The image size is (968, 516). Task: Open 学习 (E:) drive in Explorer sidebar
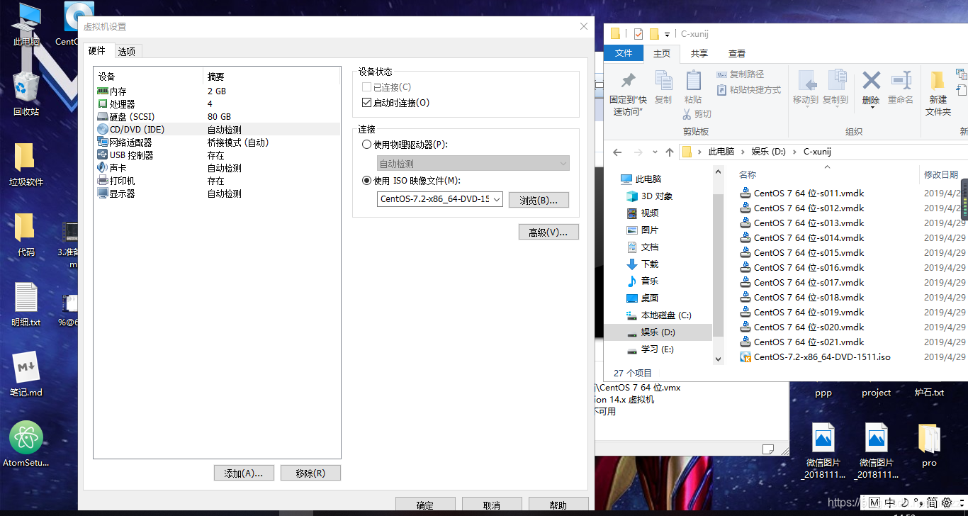point(650,349)
